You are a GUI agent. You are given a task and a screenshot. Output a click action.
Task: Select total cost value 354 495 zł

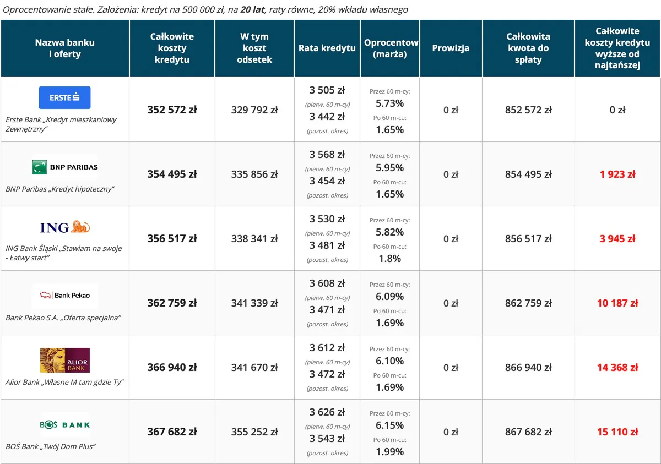(172, 174)
